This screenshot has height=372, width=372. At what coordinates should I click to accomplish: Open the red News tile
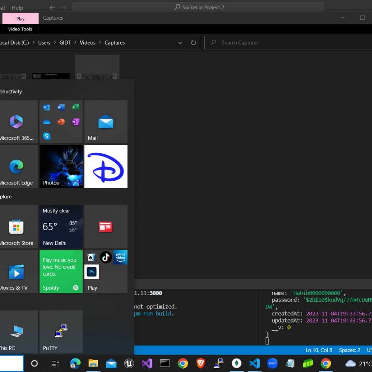pyautogui.click(x=106, y=227)
